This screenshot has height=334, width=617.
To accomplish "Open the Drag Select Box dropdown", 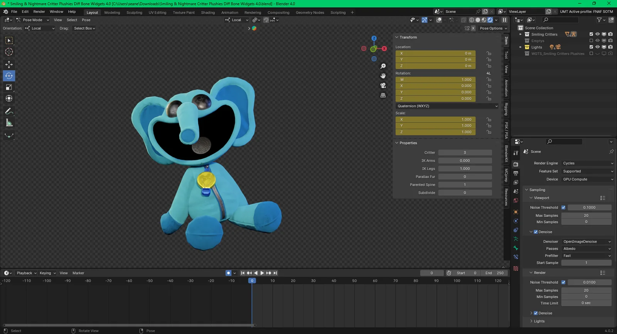I will pyautogui.click(x=84, y=28).
